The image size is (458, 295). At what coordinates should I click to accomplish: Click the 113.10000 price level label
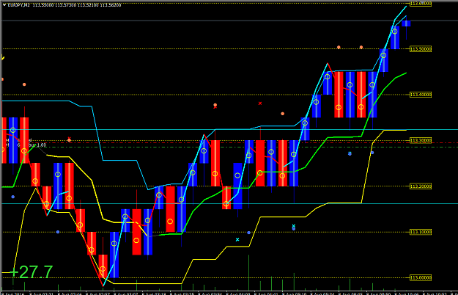click(x=421, y=232)
